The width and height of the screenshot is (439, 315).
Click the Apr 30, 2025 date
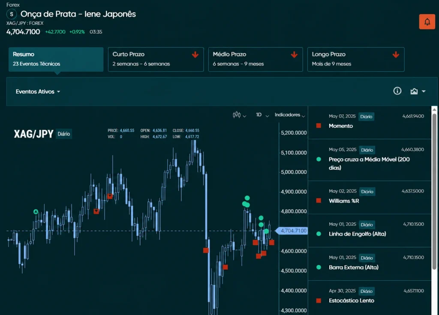click(x=342, y=291)
